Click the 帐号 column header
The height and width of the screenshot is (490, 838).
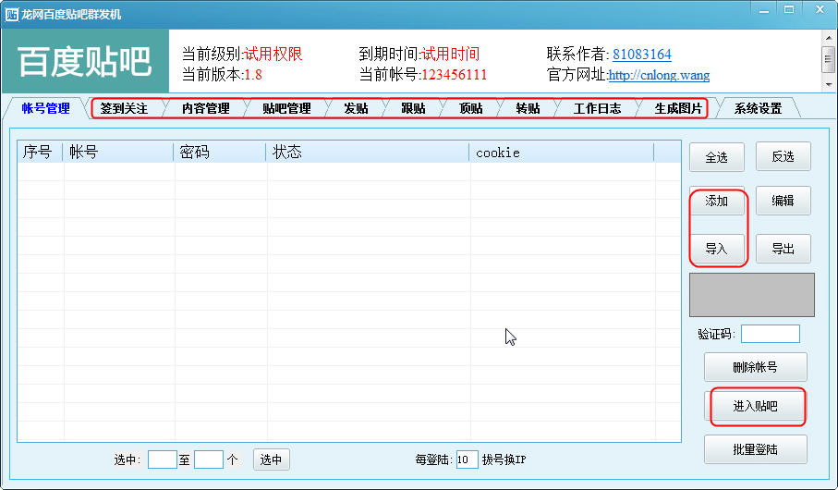[x=118, y=153]
